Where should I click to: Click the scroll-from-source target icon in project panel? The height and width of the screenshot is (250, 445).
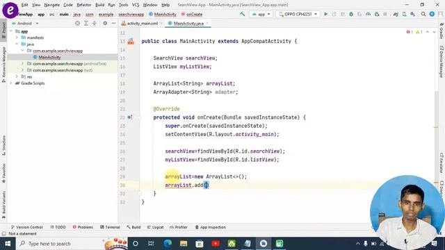coord(77,23)
